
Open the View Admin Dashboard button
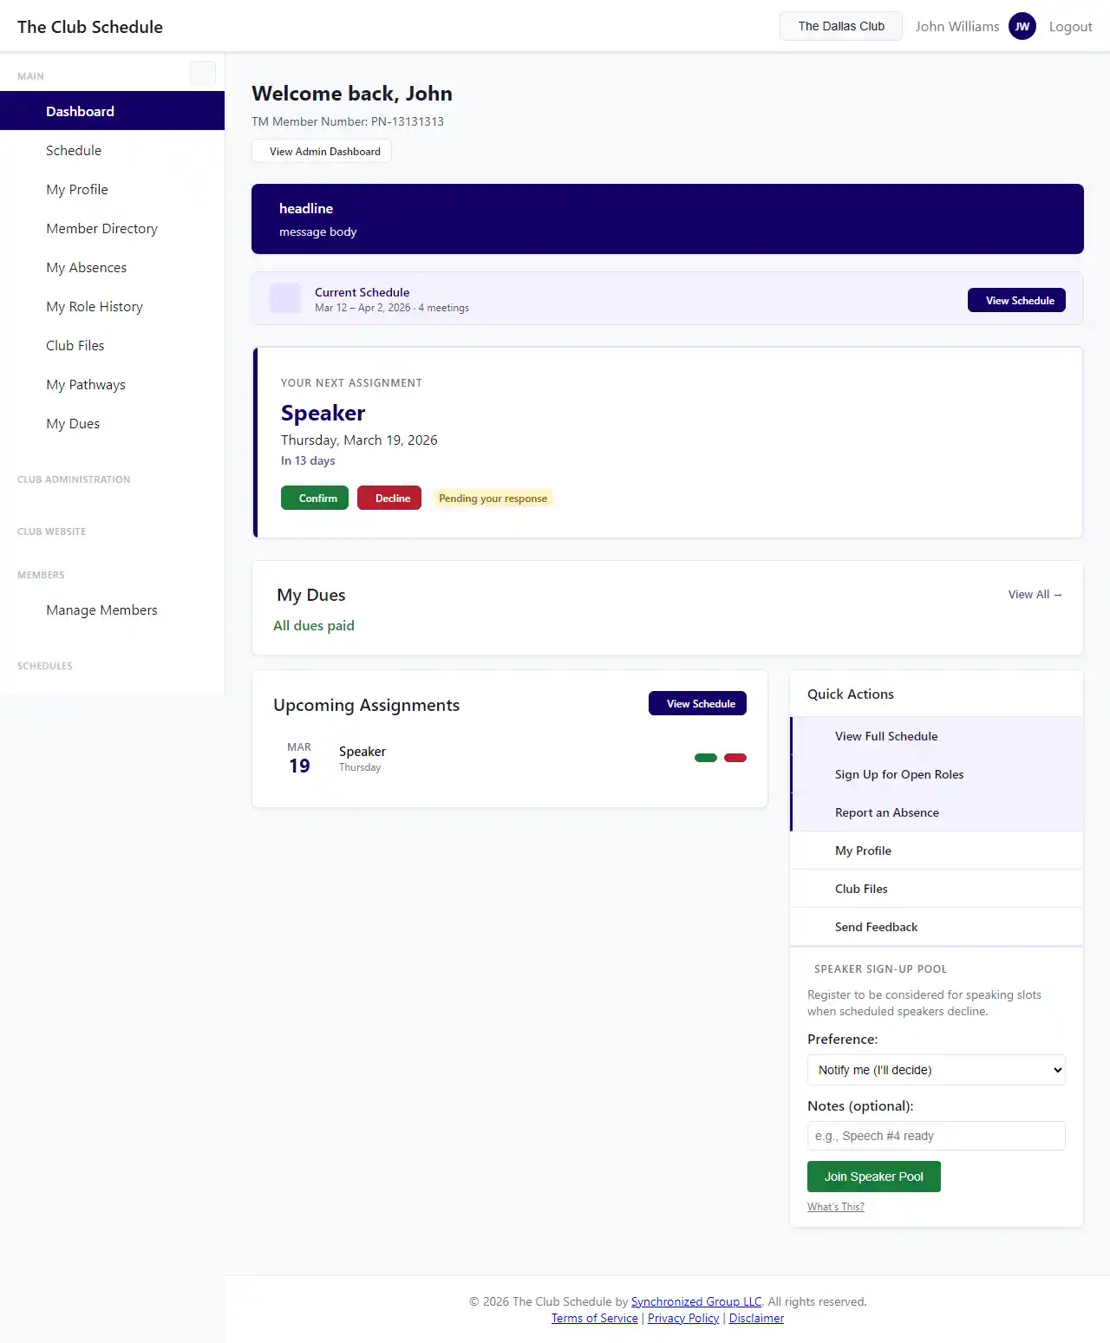pyautogui.click(x=322, y=151)
